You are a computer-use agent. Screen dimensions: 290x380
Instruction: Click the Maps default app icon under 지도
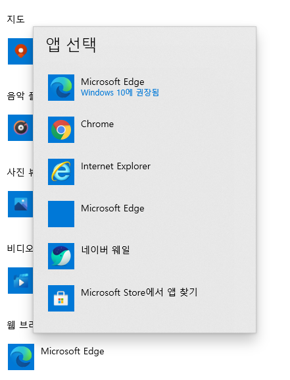click(x=20, y=51)
